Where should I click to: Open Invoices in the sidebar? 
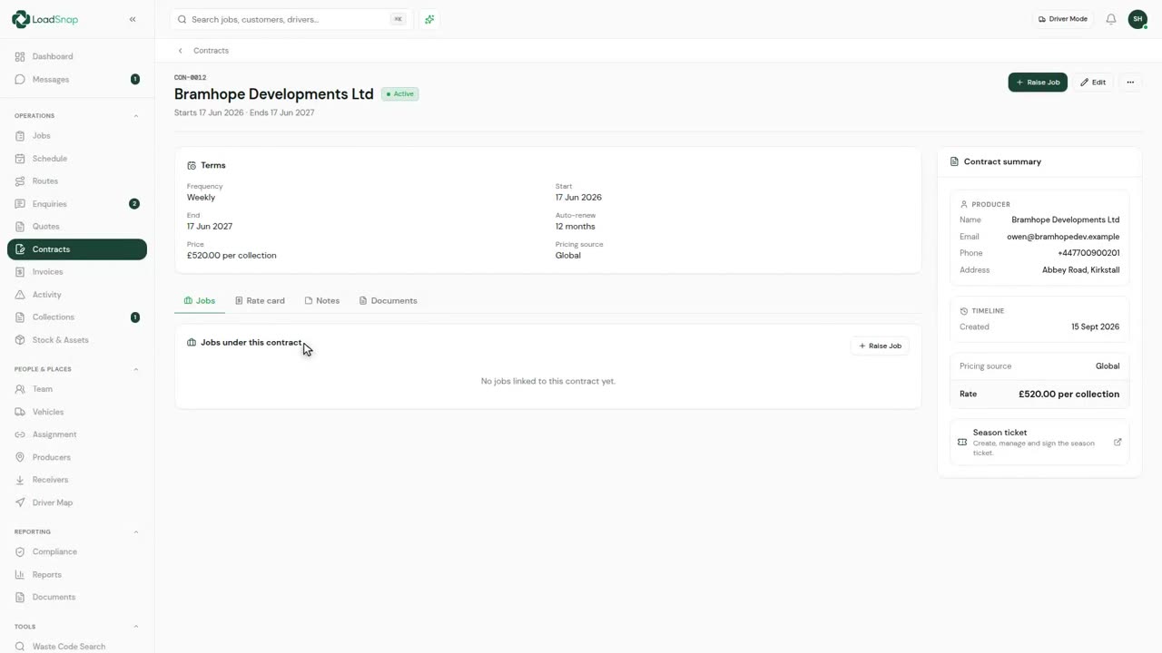[x=76, y=272]
